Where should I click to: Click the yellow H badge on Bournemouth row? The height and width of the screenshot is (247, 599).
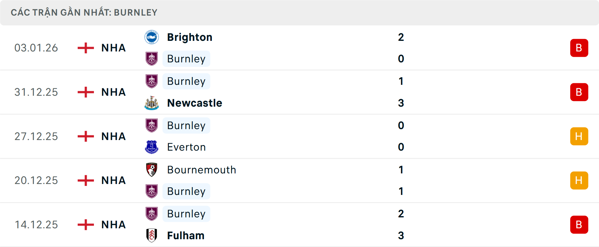(x=579, y=180)
